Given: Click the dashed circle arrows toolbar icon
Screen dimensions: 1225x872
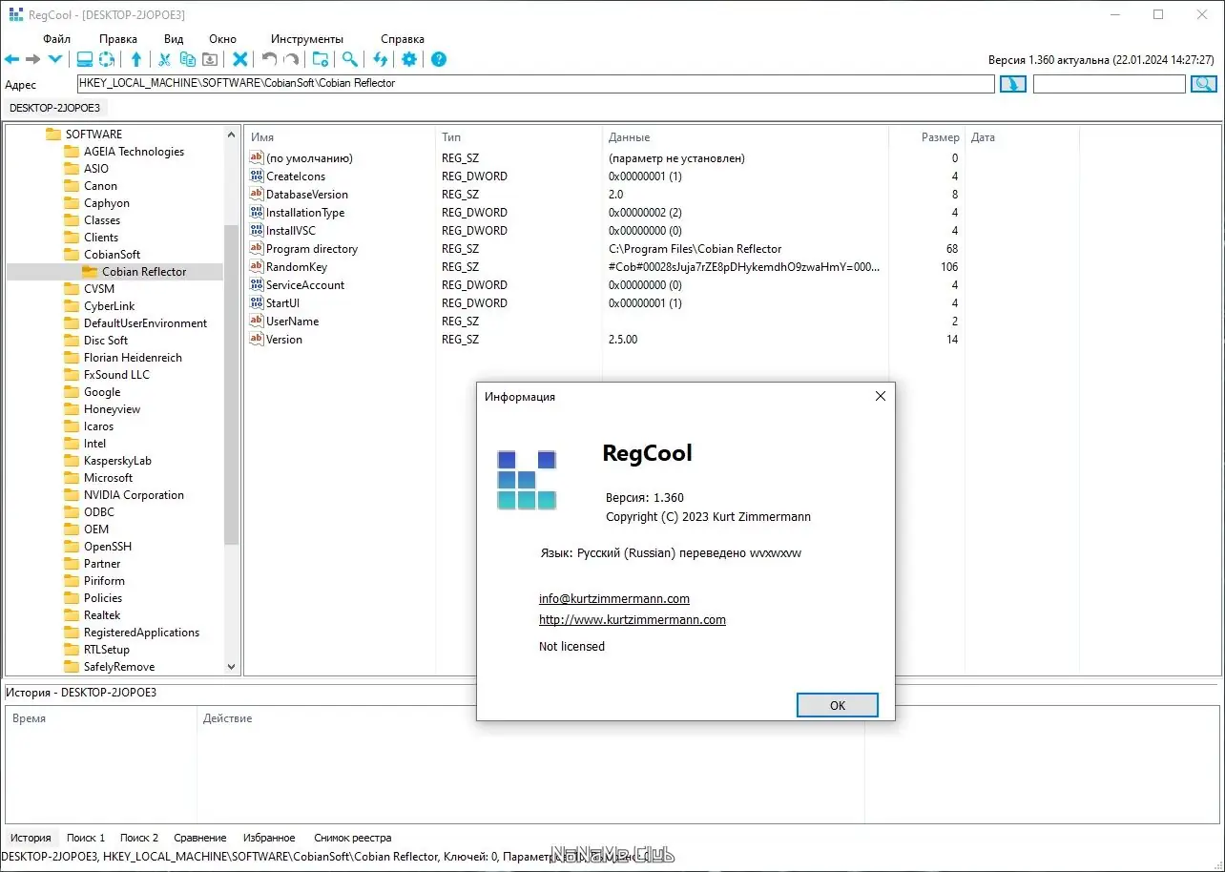Looking at the screenshot, I should [x=107, y=59].
